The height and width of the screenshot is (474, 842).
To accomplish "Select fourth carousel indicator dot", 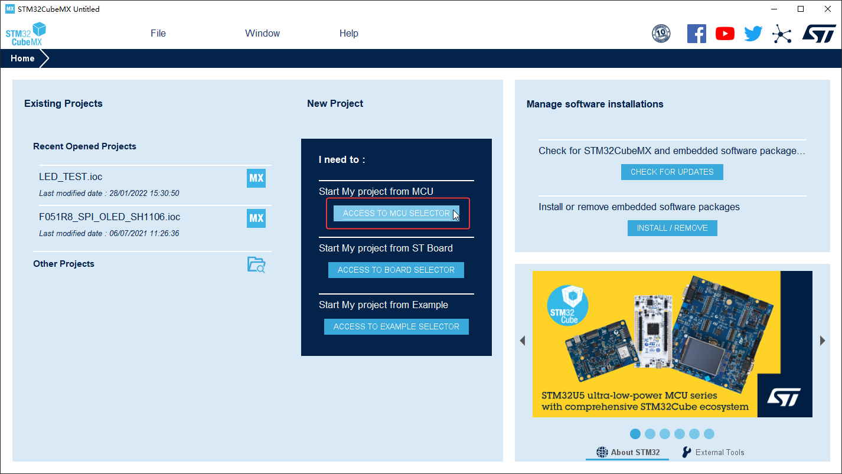I will tap(680, 434).
